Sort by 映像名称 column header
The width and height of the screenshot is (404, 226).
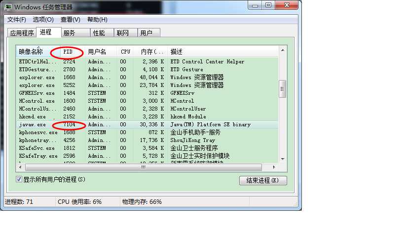click(x=38, y=52)
